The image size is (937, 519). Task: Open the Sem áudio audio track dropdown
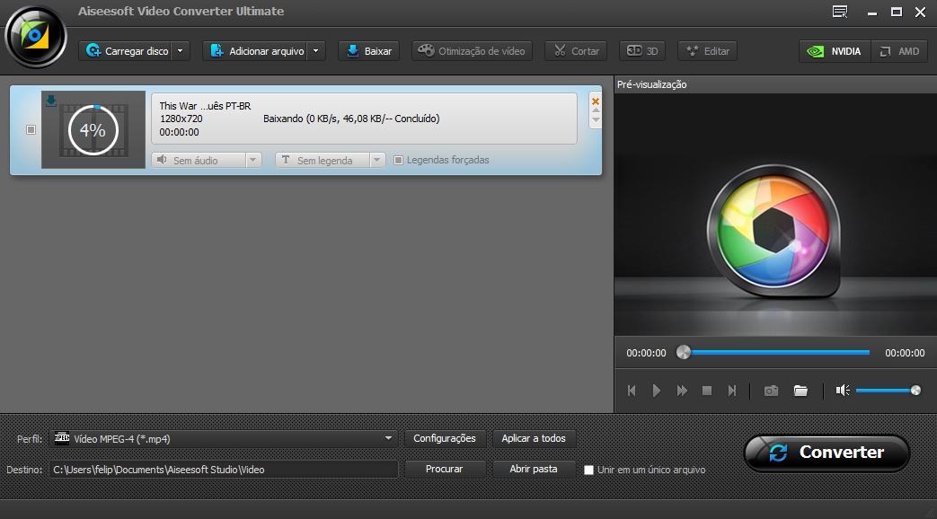tap(207, 160)
